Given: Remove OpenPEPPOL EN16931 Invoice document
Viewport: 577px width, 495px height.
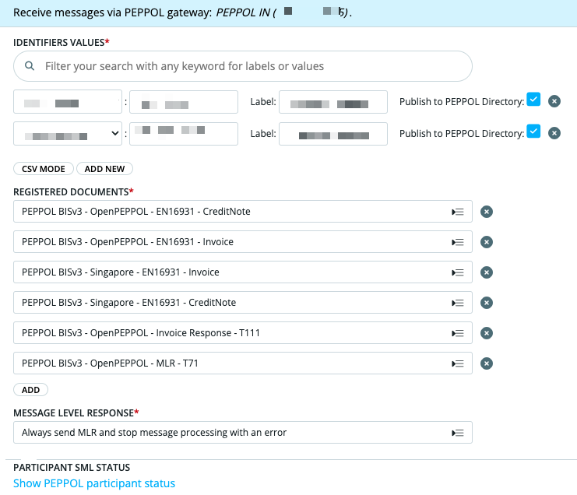Looking at the screenshot, I should coord(487,242).
